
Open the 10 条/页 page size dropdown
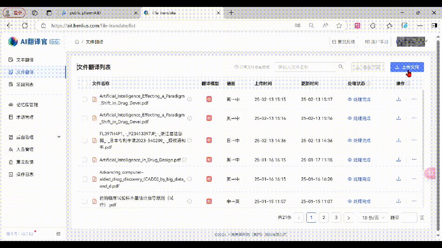[373, 217]
